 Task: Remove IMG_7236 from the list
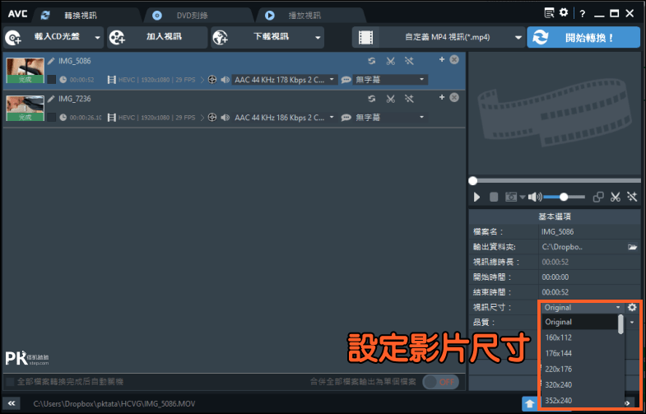pyautogui.click(x=454, y=98)
